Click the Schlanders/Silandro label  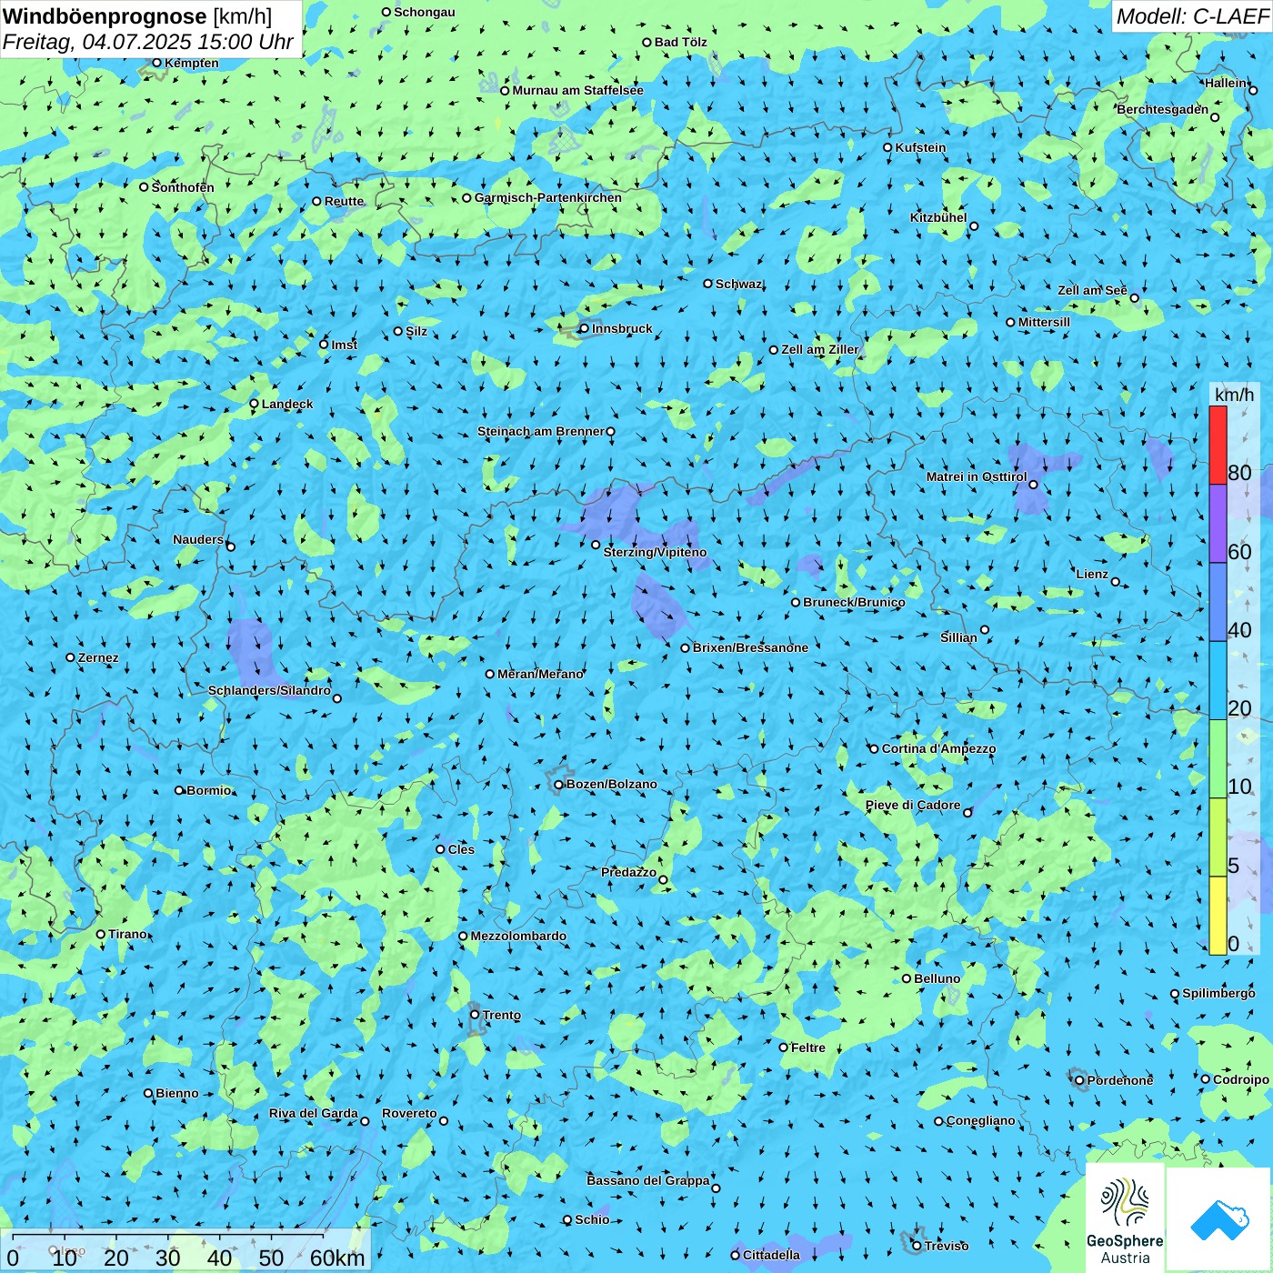click(x=269, y=690)
